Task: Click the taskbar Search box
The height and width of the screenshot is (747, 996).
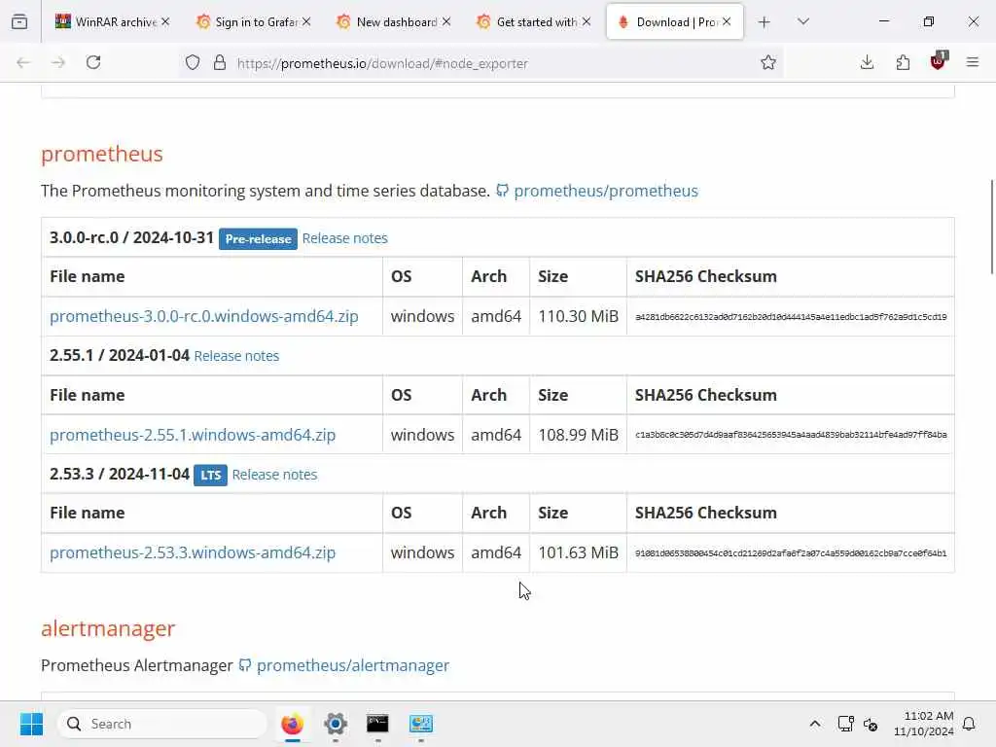Action: [x=162, y=724]
